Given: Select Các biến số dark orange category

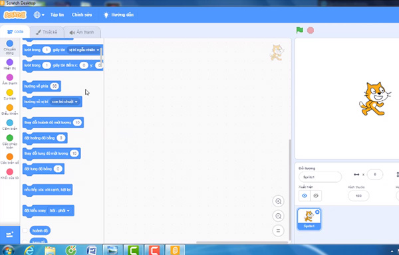Looking at the screenshot, I should coord(10,159).
